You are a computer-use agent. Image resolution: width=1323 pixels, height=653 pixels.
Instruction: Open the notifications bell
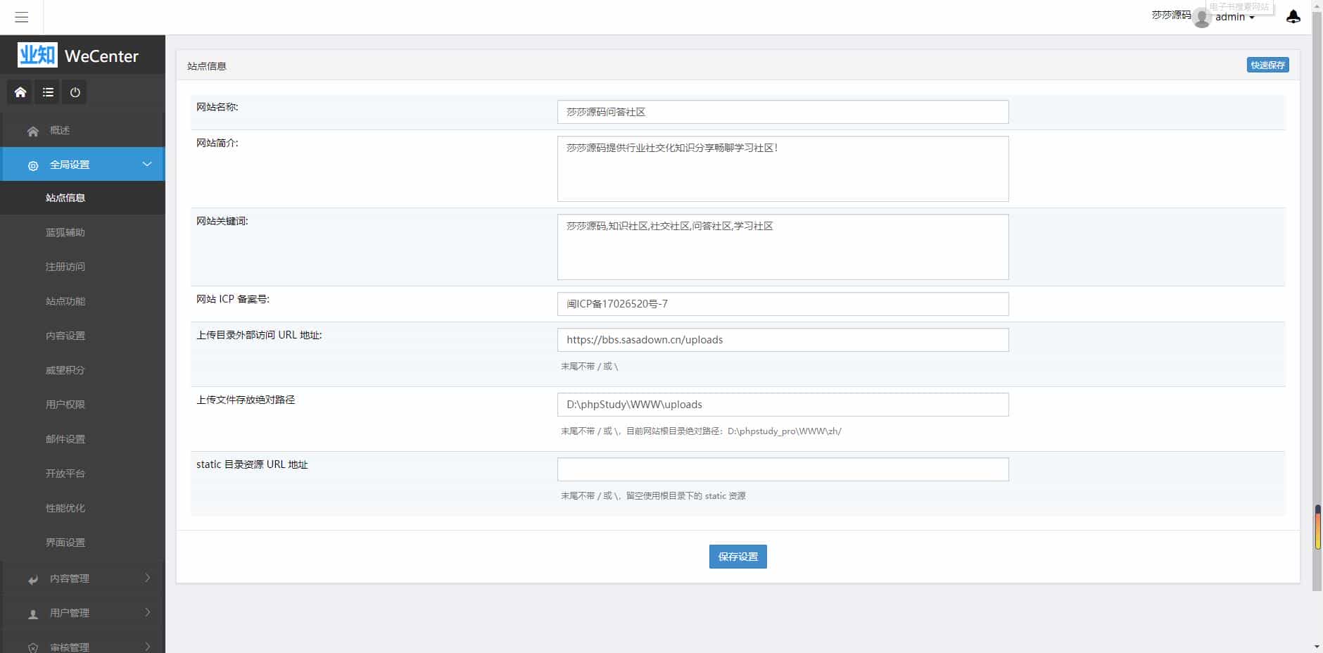point(1293,17)
